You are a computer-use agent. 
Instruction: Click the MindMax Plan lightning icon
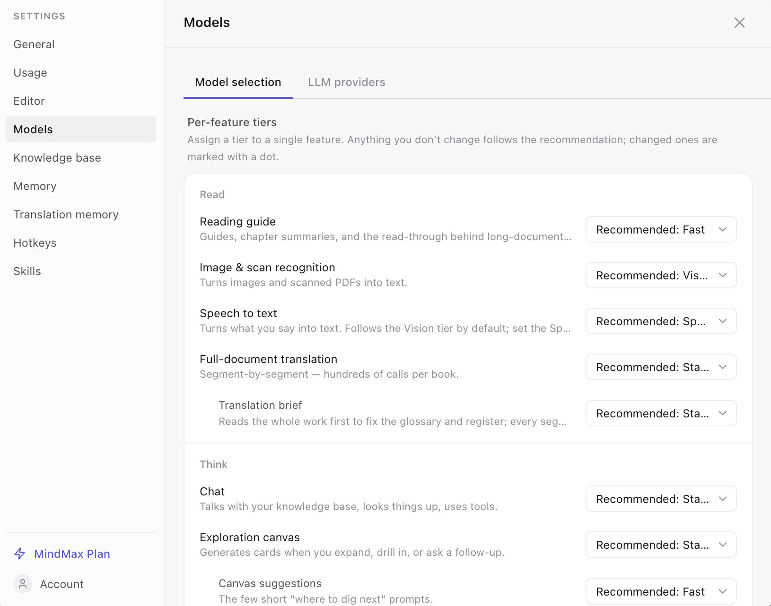(x=20, y=554)
